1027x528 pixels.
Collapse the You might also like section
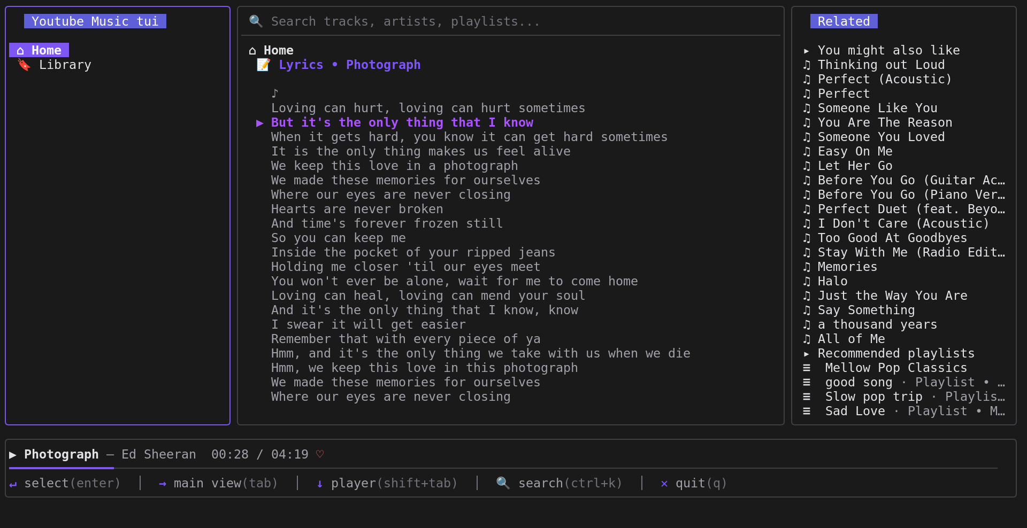tap(806, 51)
